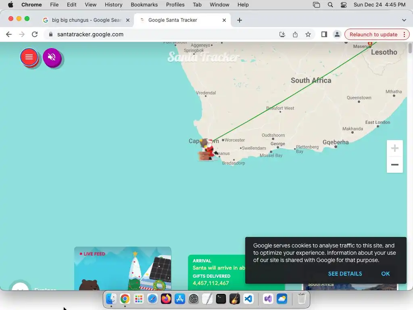Click the screen mirroring icon in the menu bar
Viewport: 413px width, 310px height.
coord(316,5)
